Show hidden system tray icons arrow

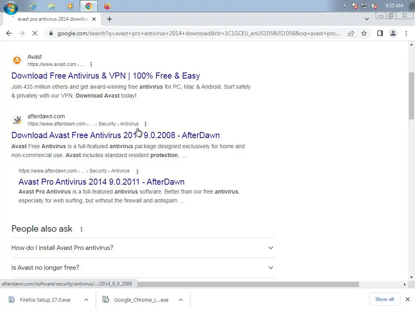coord(344,6)
